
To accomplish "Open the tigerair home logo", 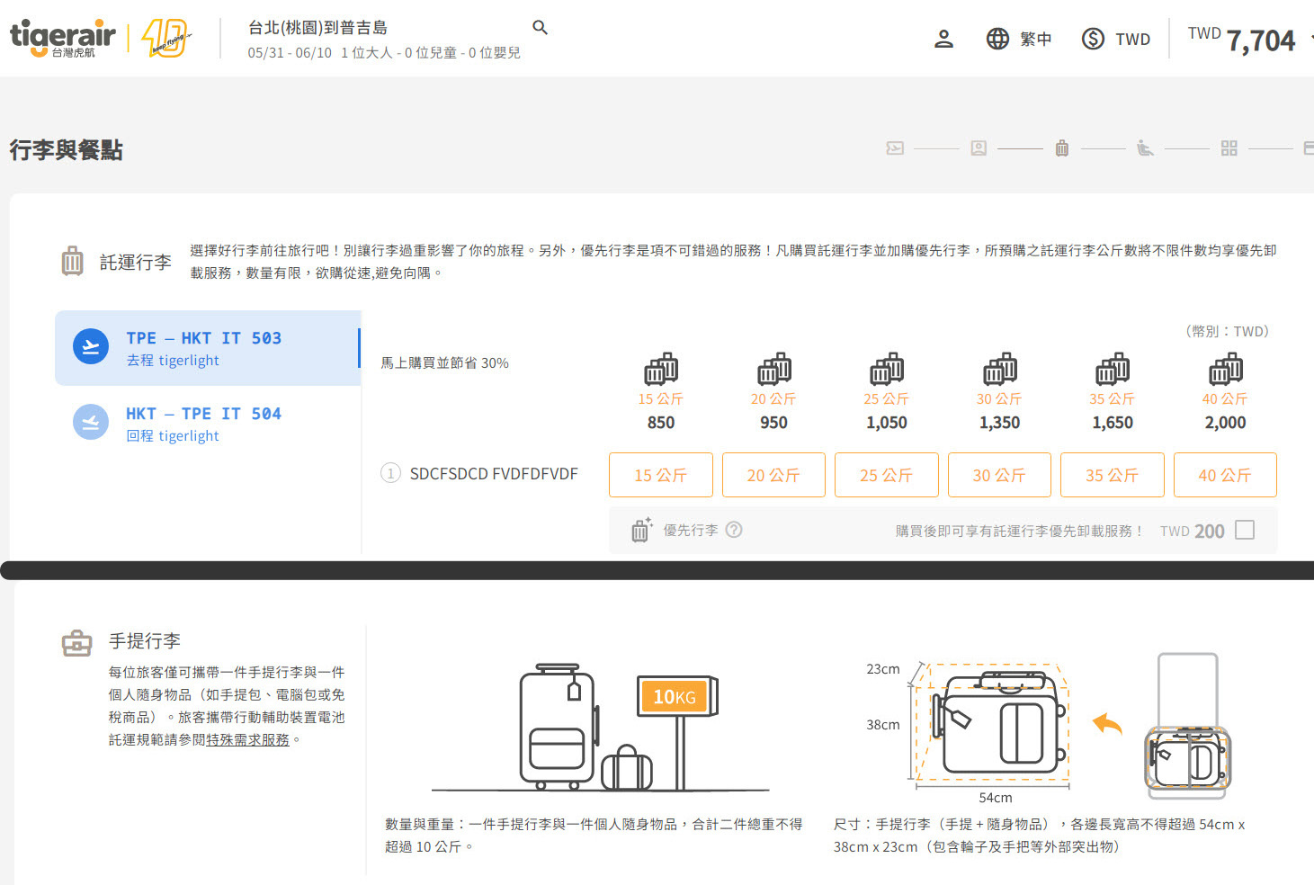I will tap(62, 39).
